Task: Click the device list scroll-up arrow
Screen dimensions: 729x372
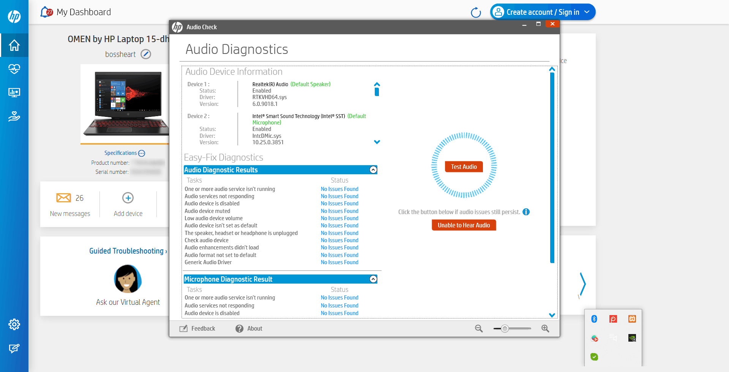Action: point(377,84)
